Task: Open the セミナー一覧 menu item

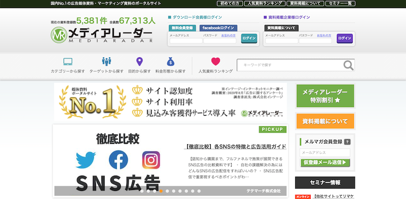Action: click(341, 4)
